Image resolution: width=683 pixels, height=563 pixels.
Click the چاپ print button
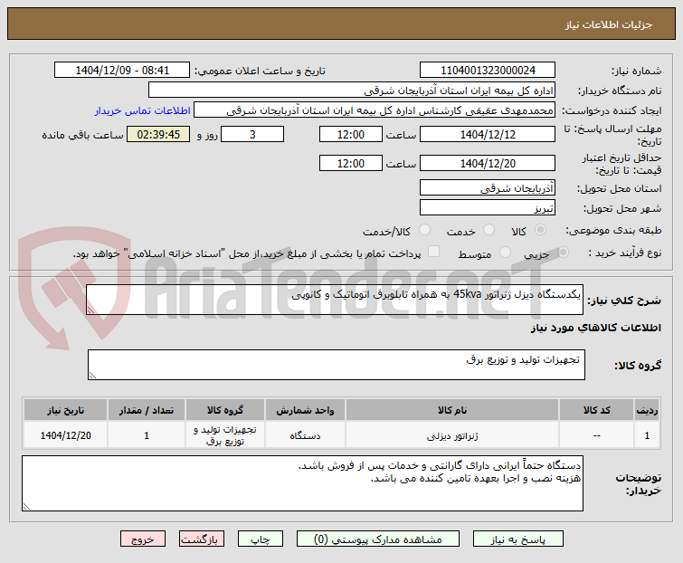260,539
